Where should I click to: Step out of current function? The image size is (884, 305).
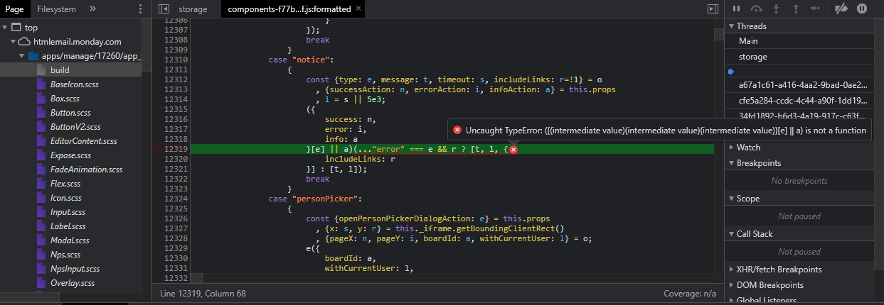coord(796,9)
